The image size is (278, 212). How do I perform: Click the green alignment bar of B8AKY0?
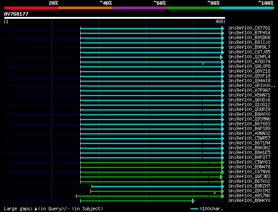[x=136, y=201]
